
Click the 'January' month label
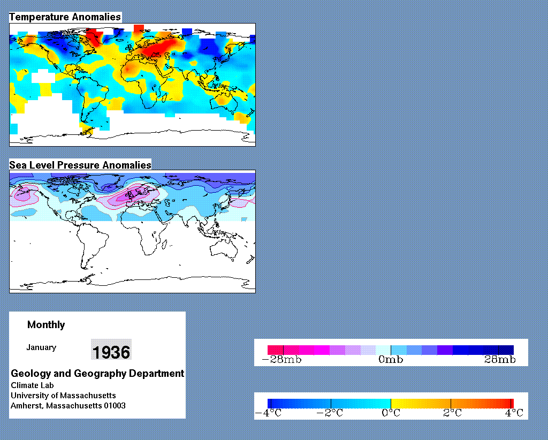click(x=41, y=347)
